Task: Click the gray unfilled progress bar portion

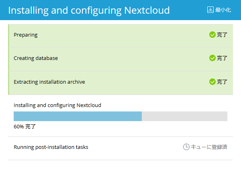Action: 184,116
